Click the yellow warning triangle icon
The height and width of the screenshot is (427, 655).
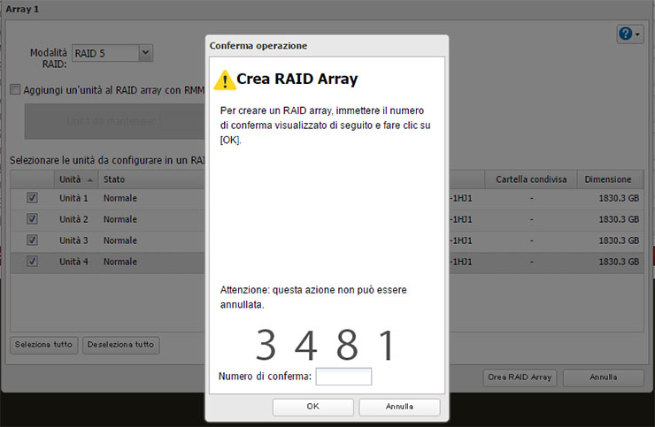click(x=224, y=80)
